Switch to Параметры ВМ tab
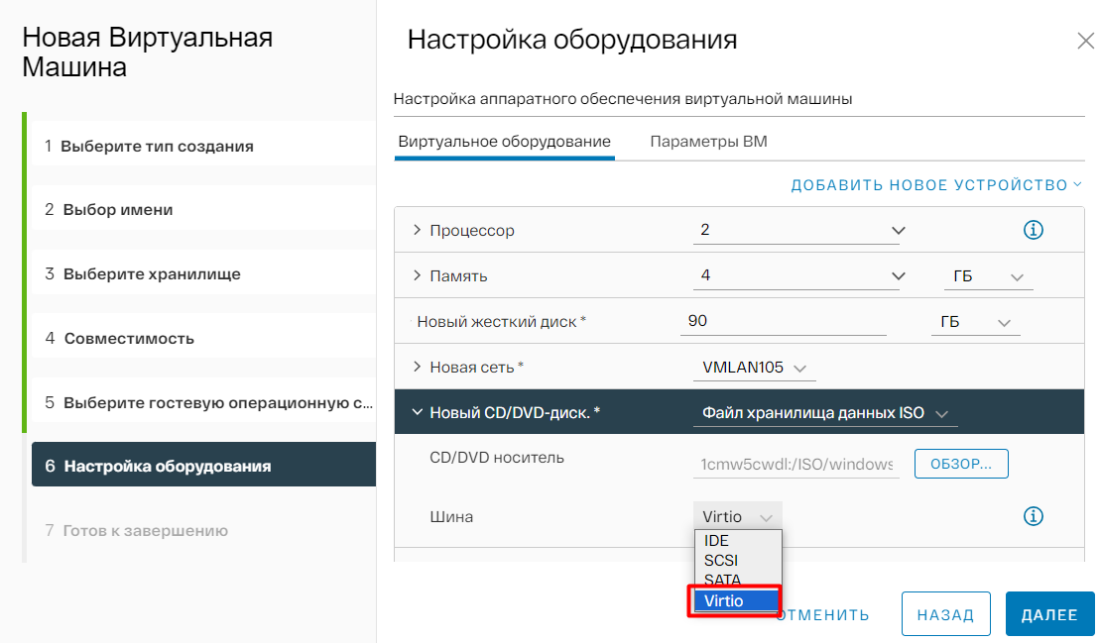1100x643 pixels. coord(708,143)
